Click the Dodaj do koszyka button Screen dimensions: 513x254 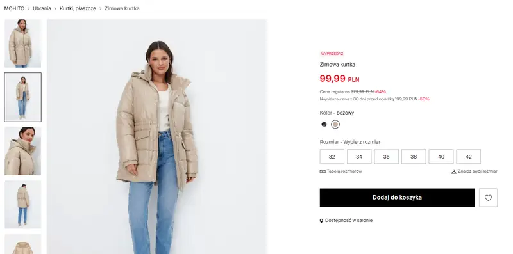pos(397,198)
